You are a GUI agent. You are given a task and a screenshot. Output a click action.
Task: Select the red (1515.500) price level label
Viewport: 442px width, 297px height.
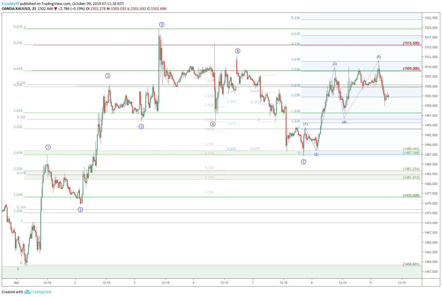[x=411, y=43]
